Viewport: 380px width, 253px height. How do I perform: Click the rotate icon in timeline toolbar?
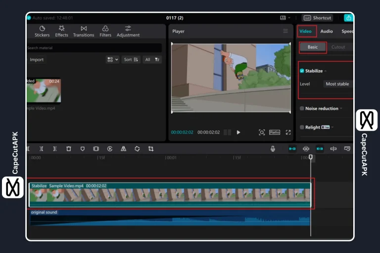137,149
